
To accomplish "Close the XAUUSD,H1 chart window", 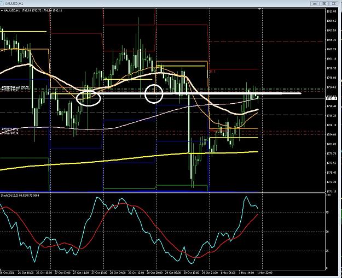I will tap(334, 4).
